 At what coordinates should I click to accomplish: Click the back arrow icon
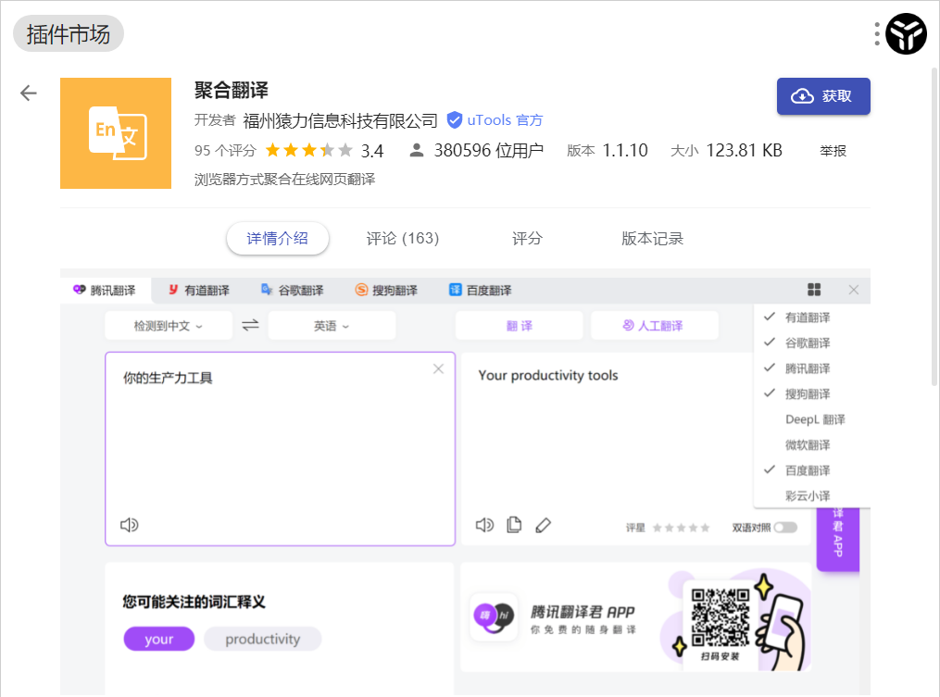[x=29, y=93]
